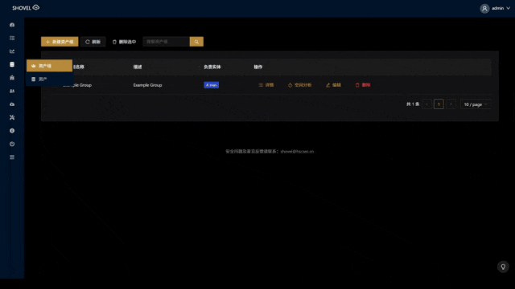Open the 10 / page size dropdown
Screen dimensions: 515x289
click(476, 104)
